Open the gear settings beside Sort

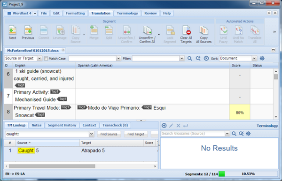pyautogui.click(x=262, y=58)
